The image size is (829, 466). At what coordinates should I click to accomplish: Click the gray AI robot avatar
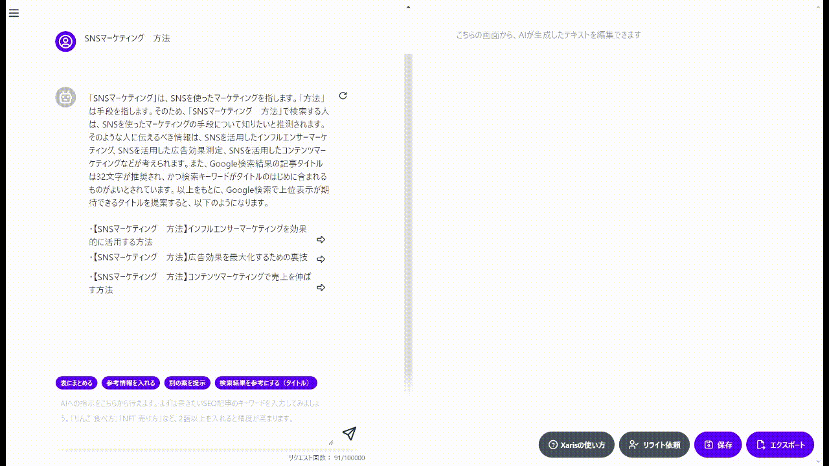[x=65, y=97]
